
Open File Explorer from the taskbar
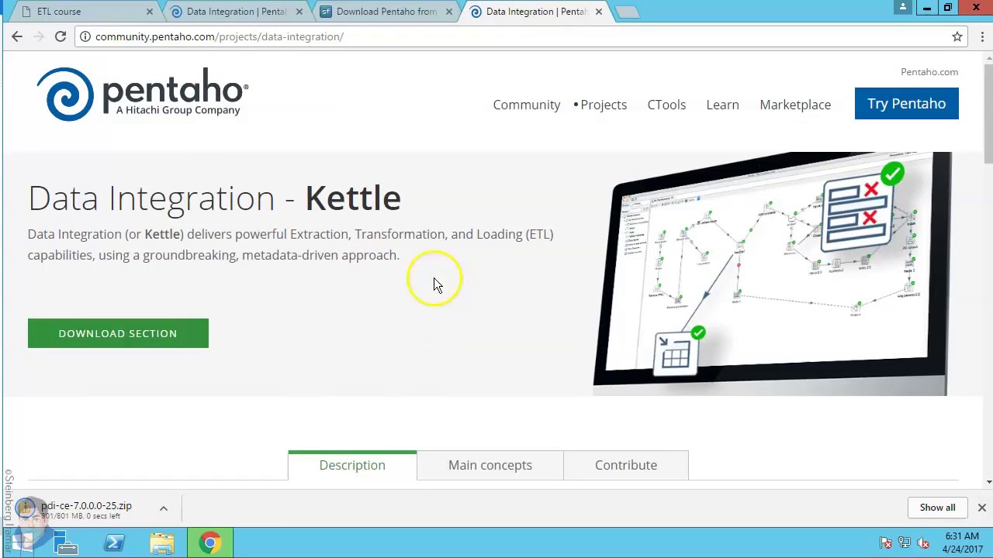(162, 542)
